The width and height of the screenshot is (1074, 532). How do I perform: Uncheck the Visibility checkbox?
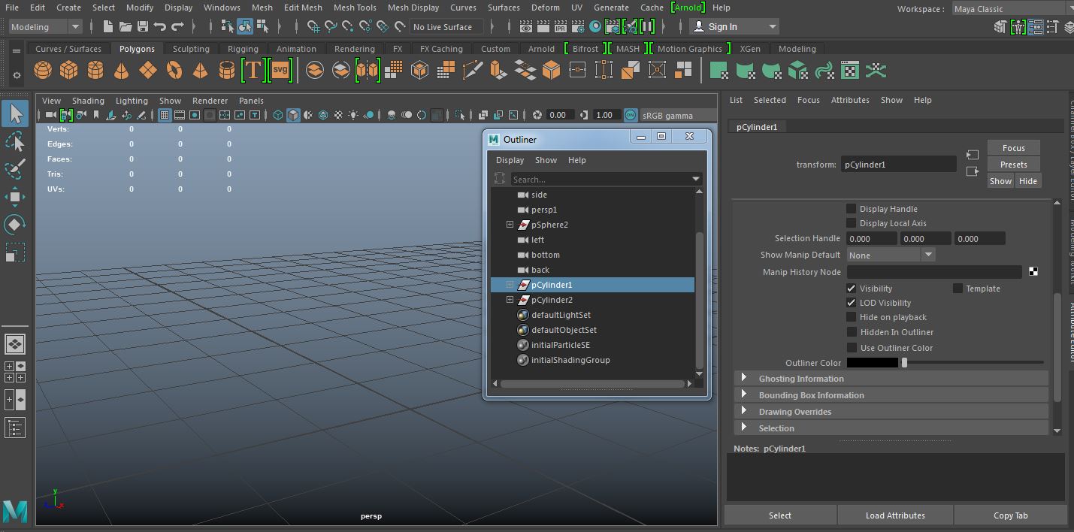(852, 289)
